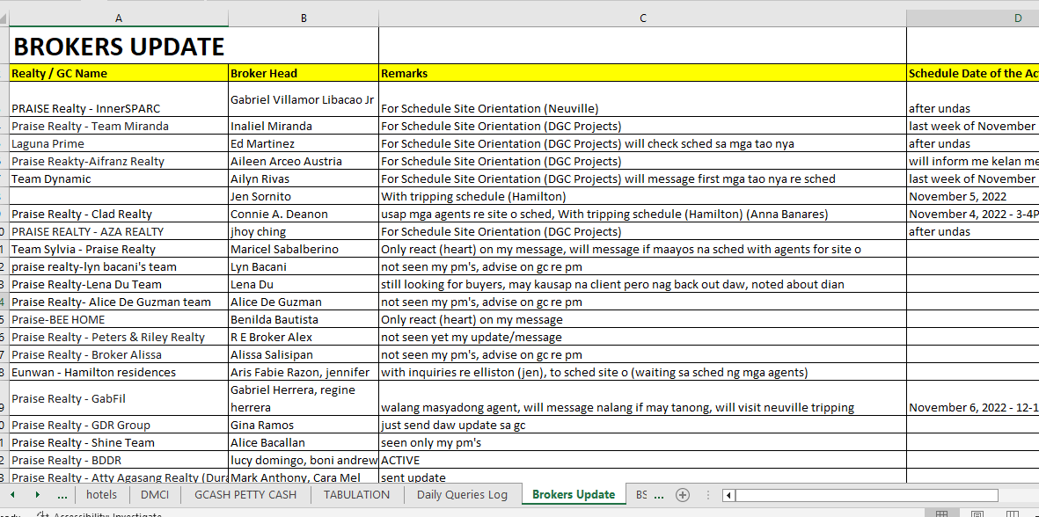This screenshot has width=1039, height=517.
Task: Select the Benilda Bautista cell
Action: click(304, 319)
